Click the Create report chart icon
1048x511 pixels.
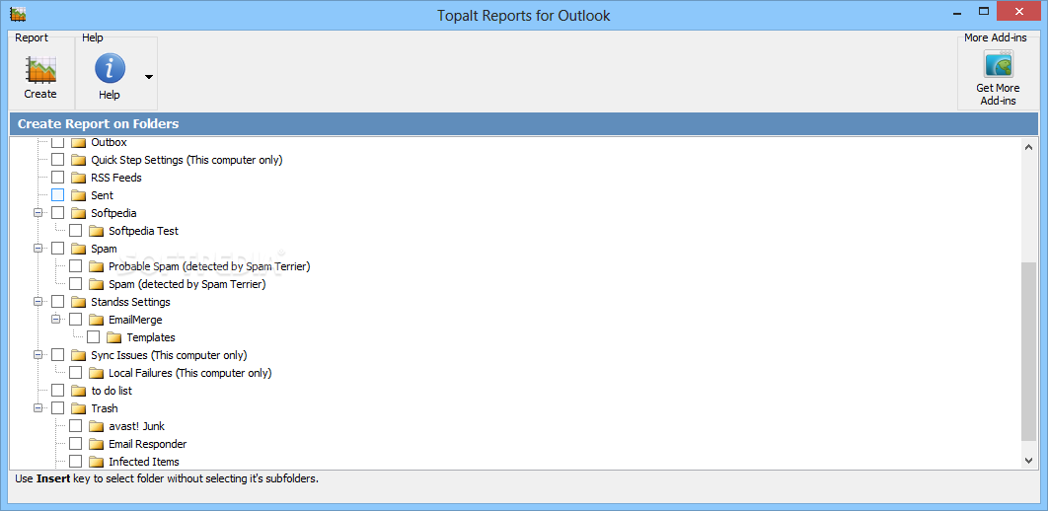pyautogui.click(x=40, y=69)
